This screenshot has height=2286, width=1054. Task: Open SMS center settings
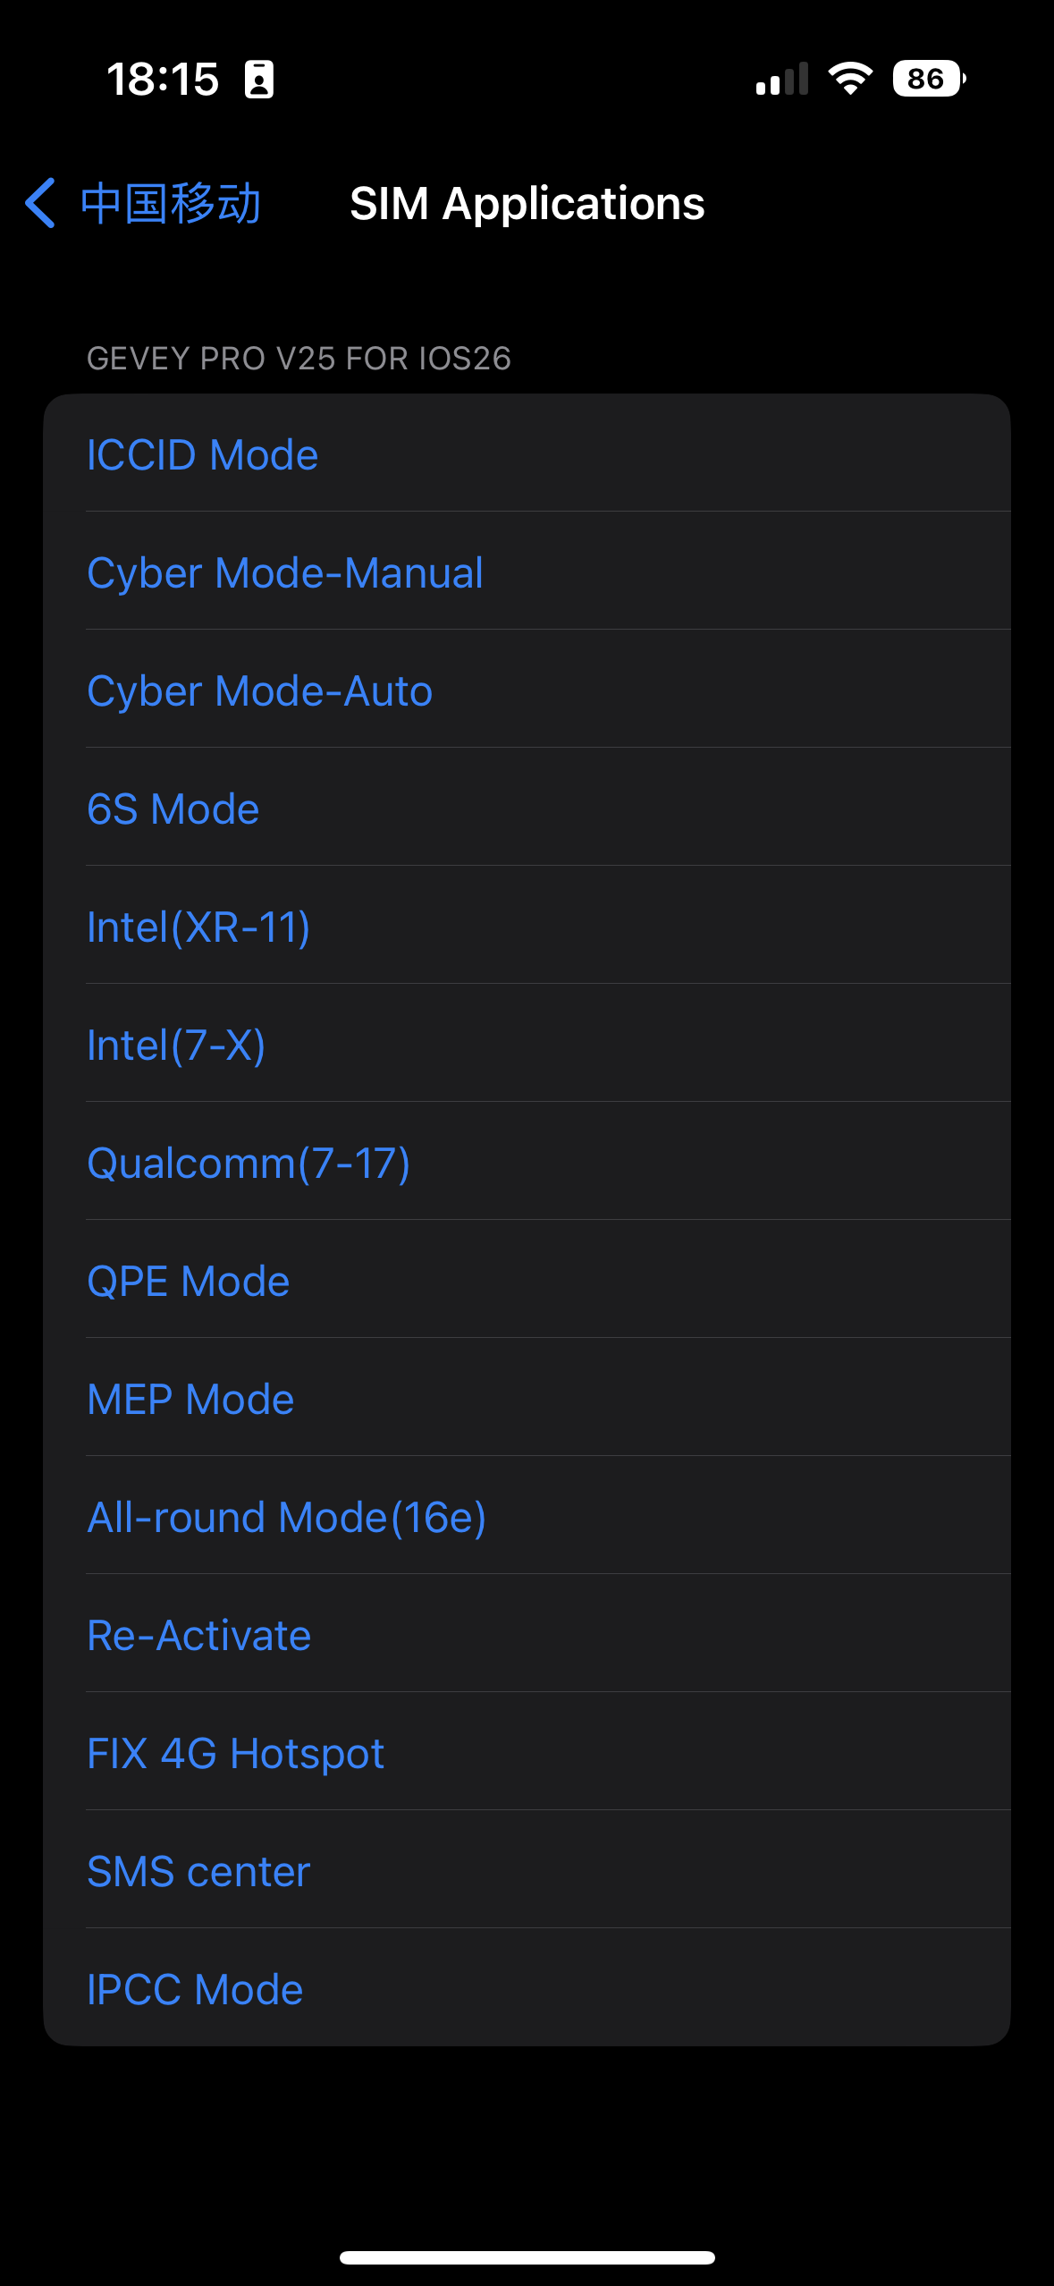(198, 1871)
